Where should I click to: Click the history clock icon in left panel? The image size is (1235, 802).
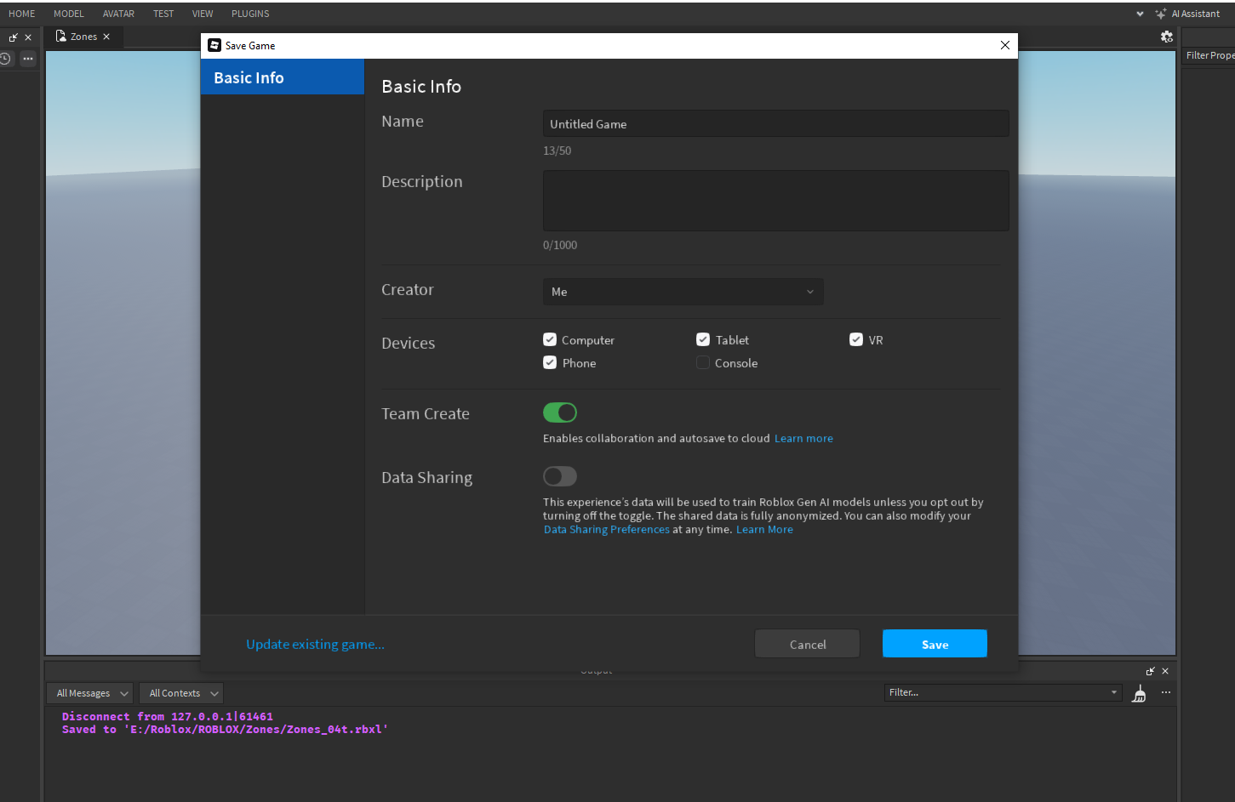tap(5, 59)
